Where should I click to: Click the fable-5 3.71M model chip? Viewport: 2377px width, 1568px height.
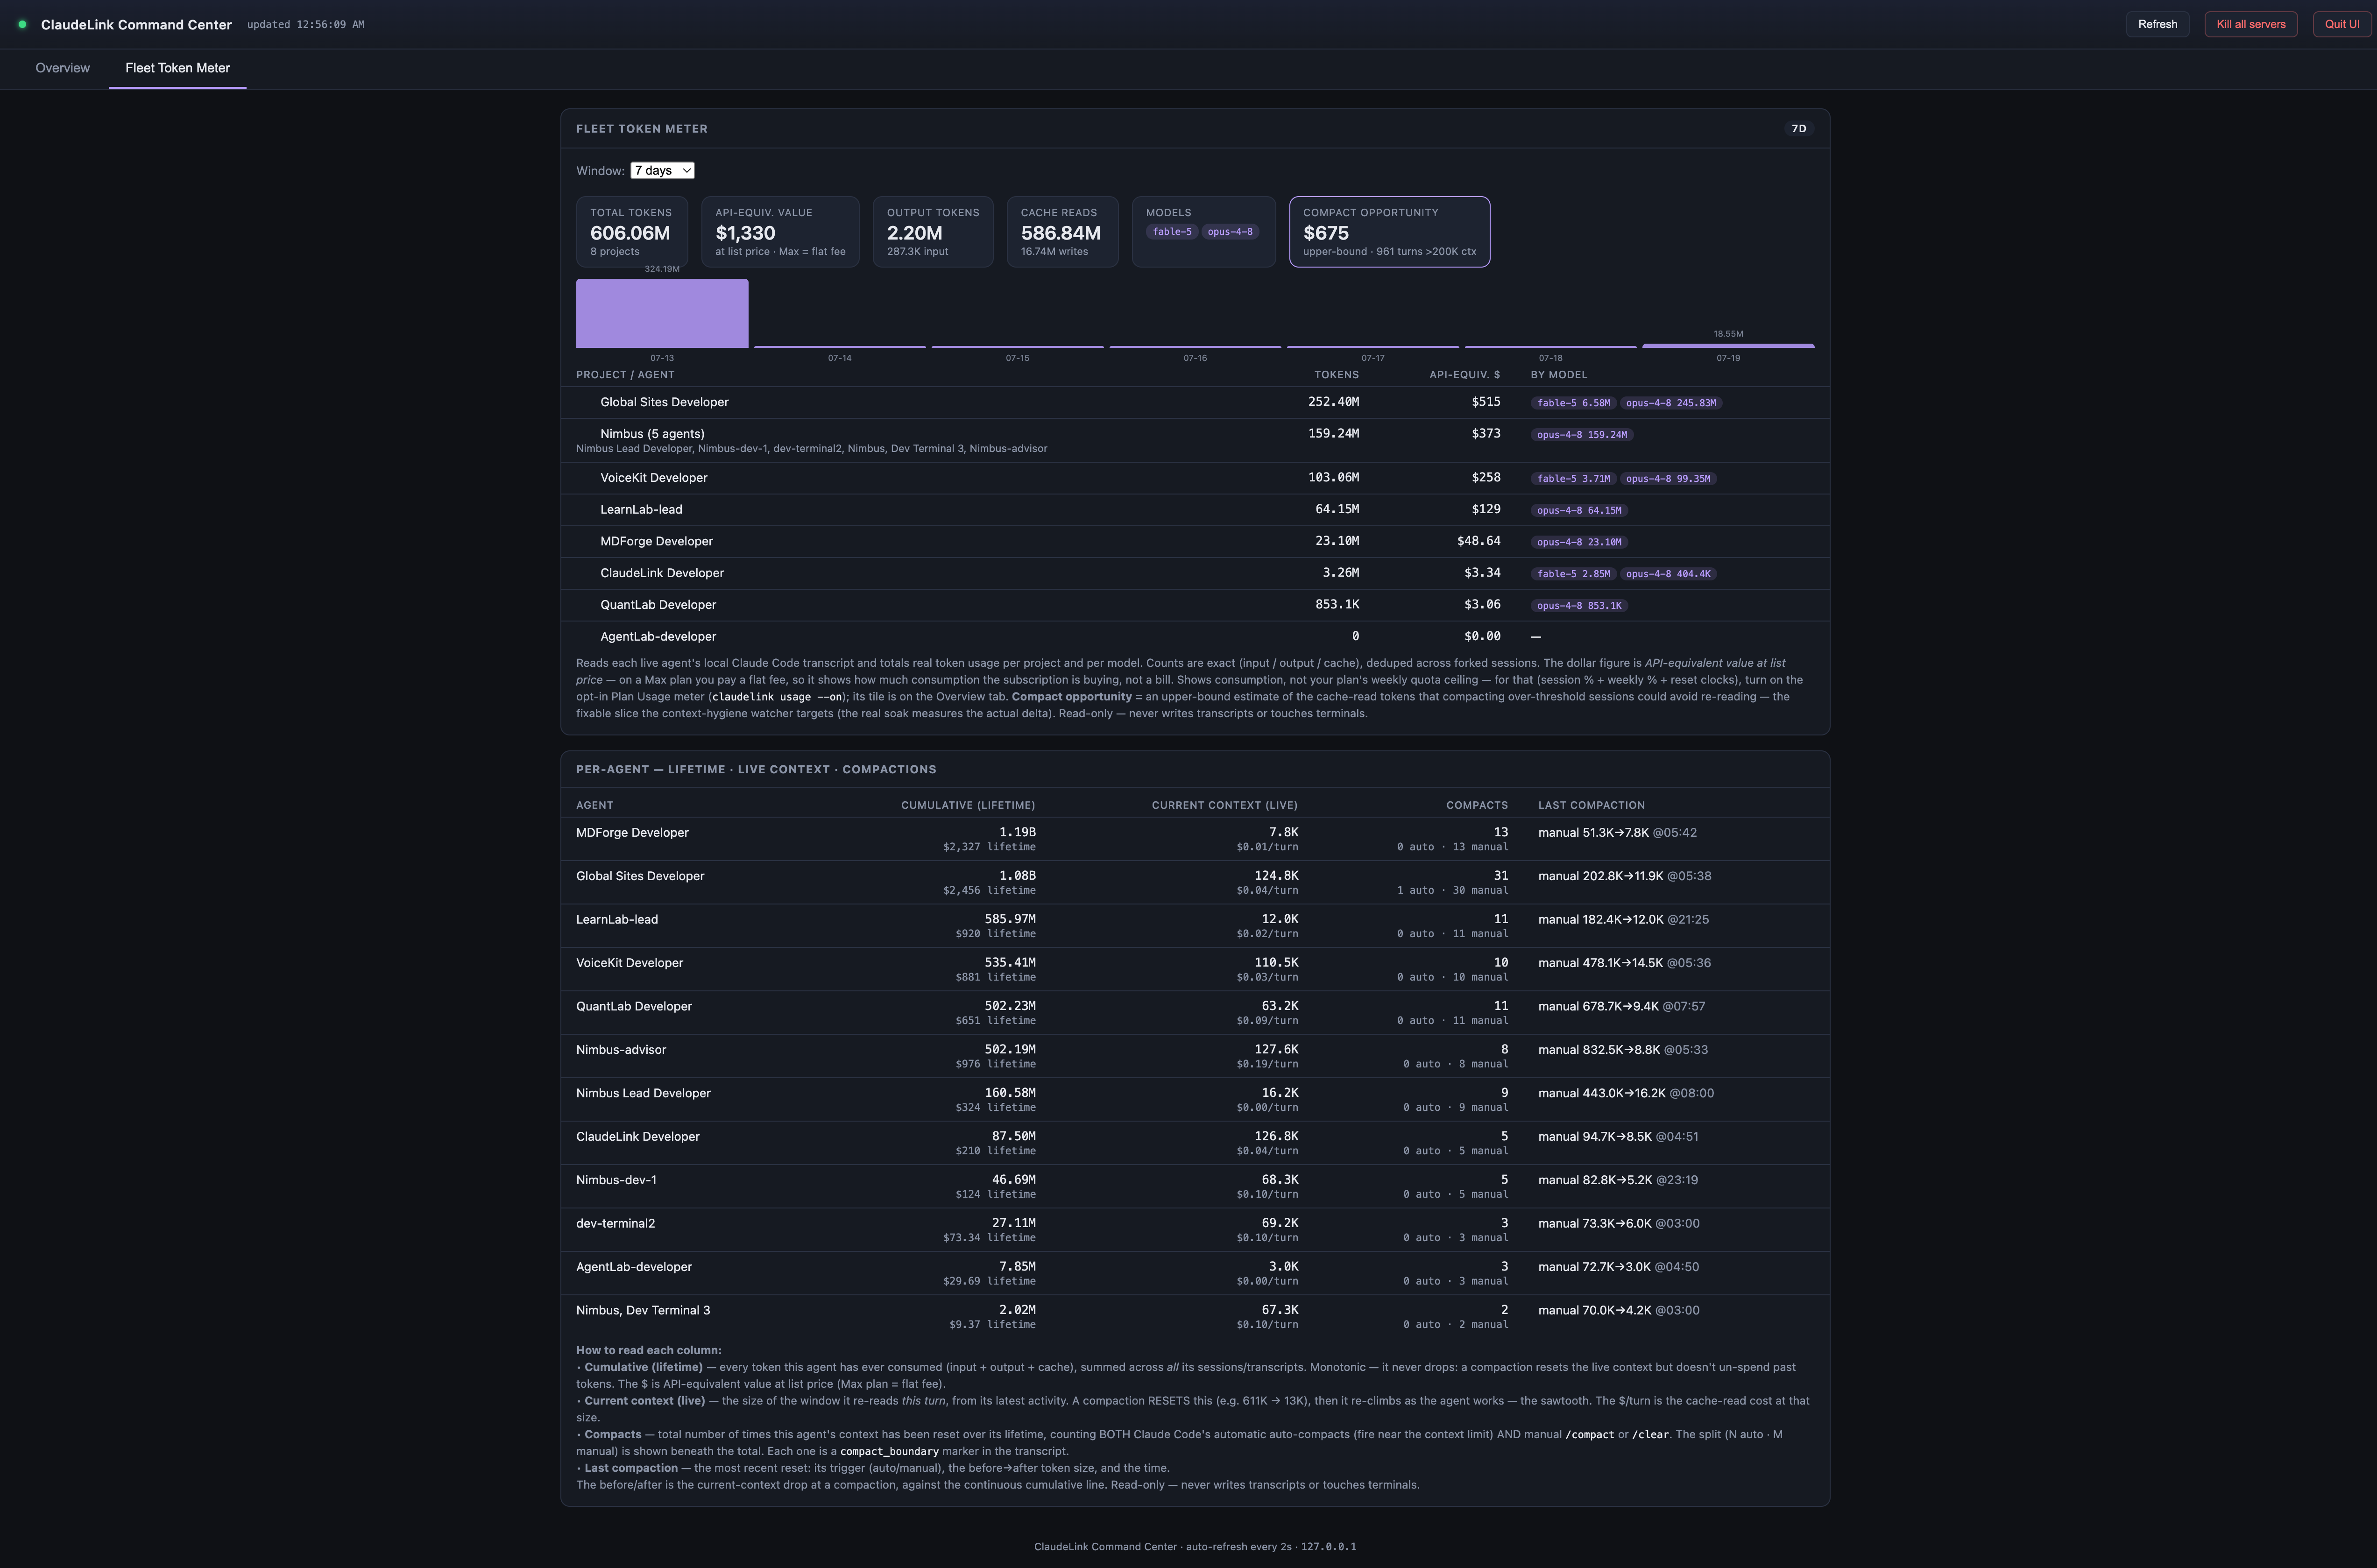(x=1573, y=479)
